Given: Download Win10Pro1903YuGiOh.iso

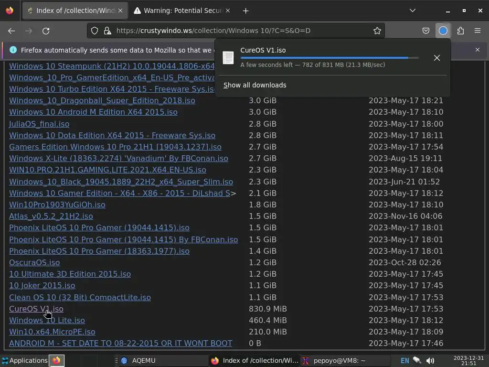Looking at the screenshot, I should [x=57, y=205].
